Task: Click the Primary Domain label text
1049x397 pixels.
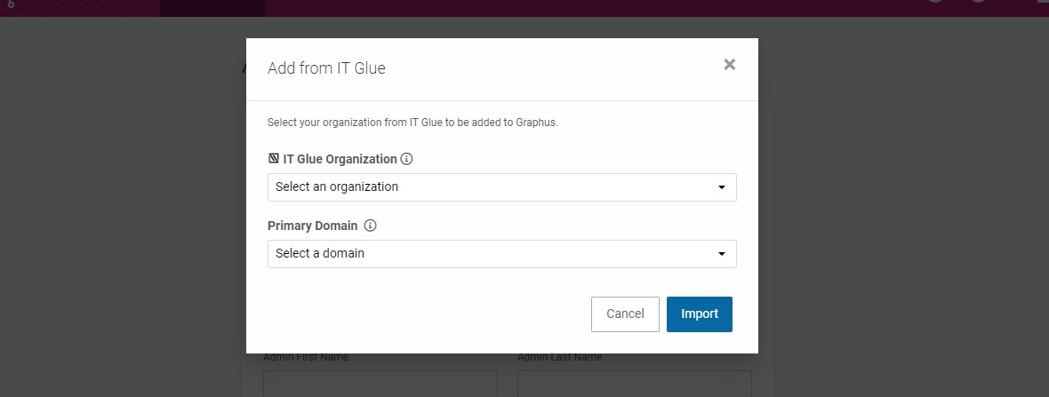Action: [312, 226]
